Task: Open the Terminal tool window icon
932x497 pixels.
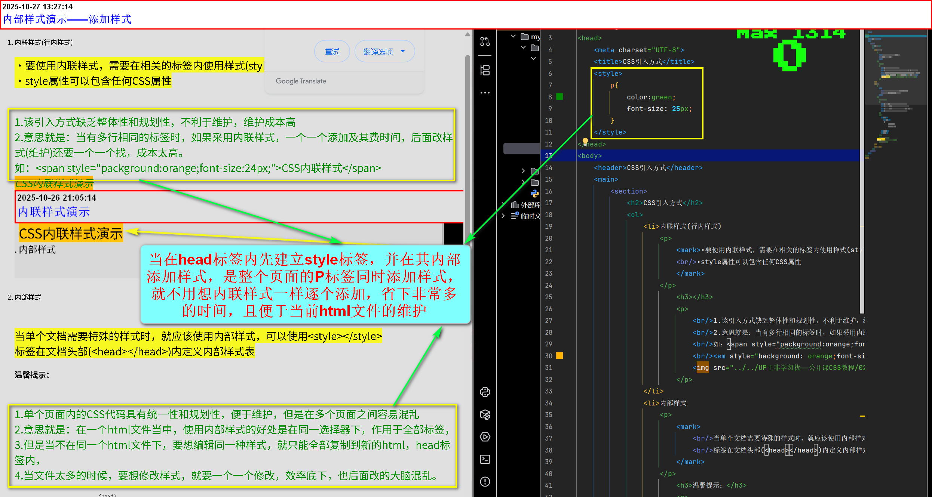Action: [x=485, y=459]
